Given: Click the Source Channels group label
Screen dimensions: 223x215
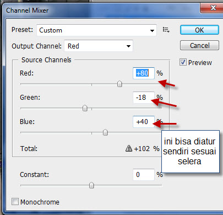Looking at the screenshot, I should 46,60.
